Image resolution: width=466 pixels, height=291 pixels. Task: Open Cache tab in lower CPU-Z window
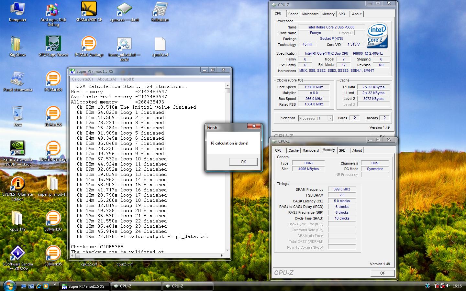[294, 150]
